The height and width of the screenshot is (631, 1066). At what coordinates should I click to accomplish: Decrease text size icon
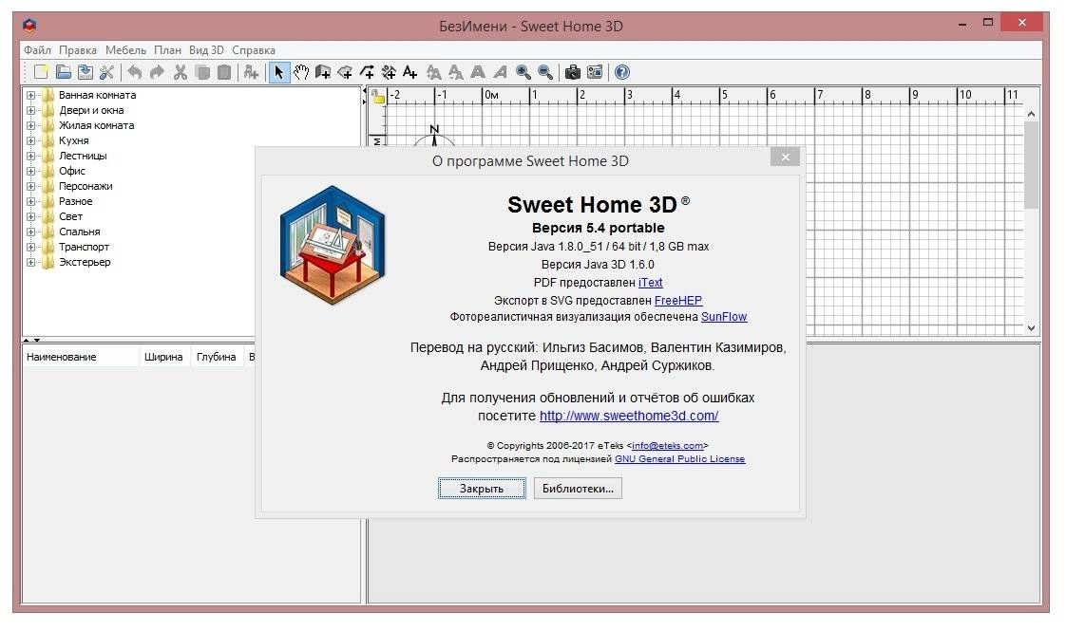(455, 72)
